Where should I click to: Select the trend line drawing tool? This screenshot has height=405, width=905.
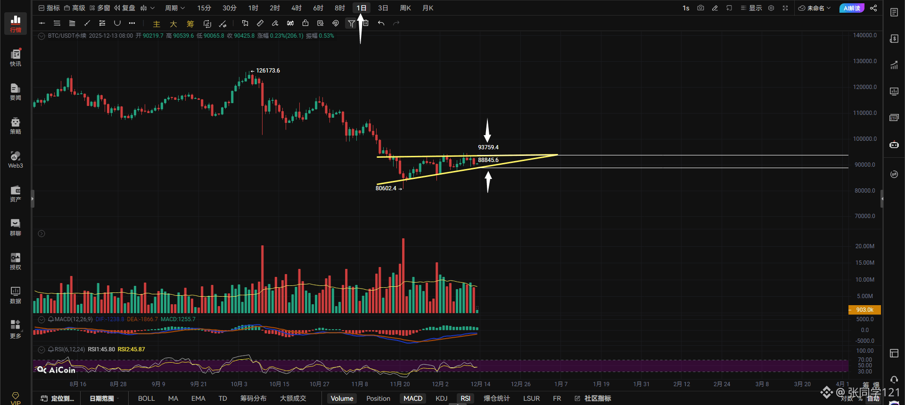87,23
